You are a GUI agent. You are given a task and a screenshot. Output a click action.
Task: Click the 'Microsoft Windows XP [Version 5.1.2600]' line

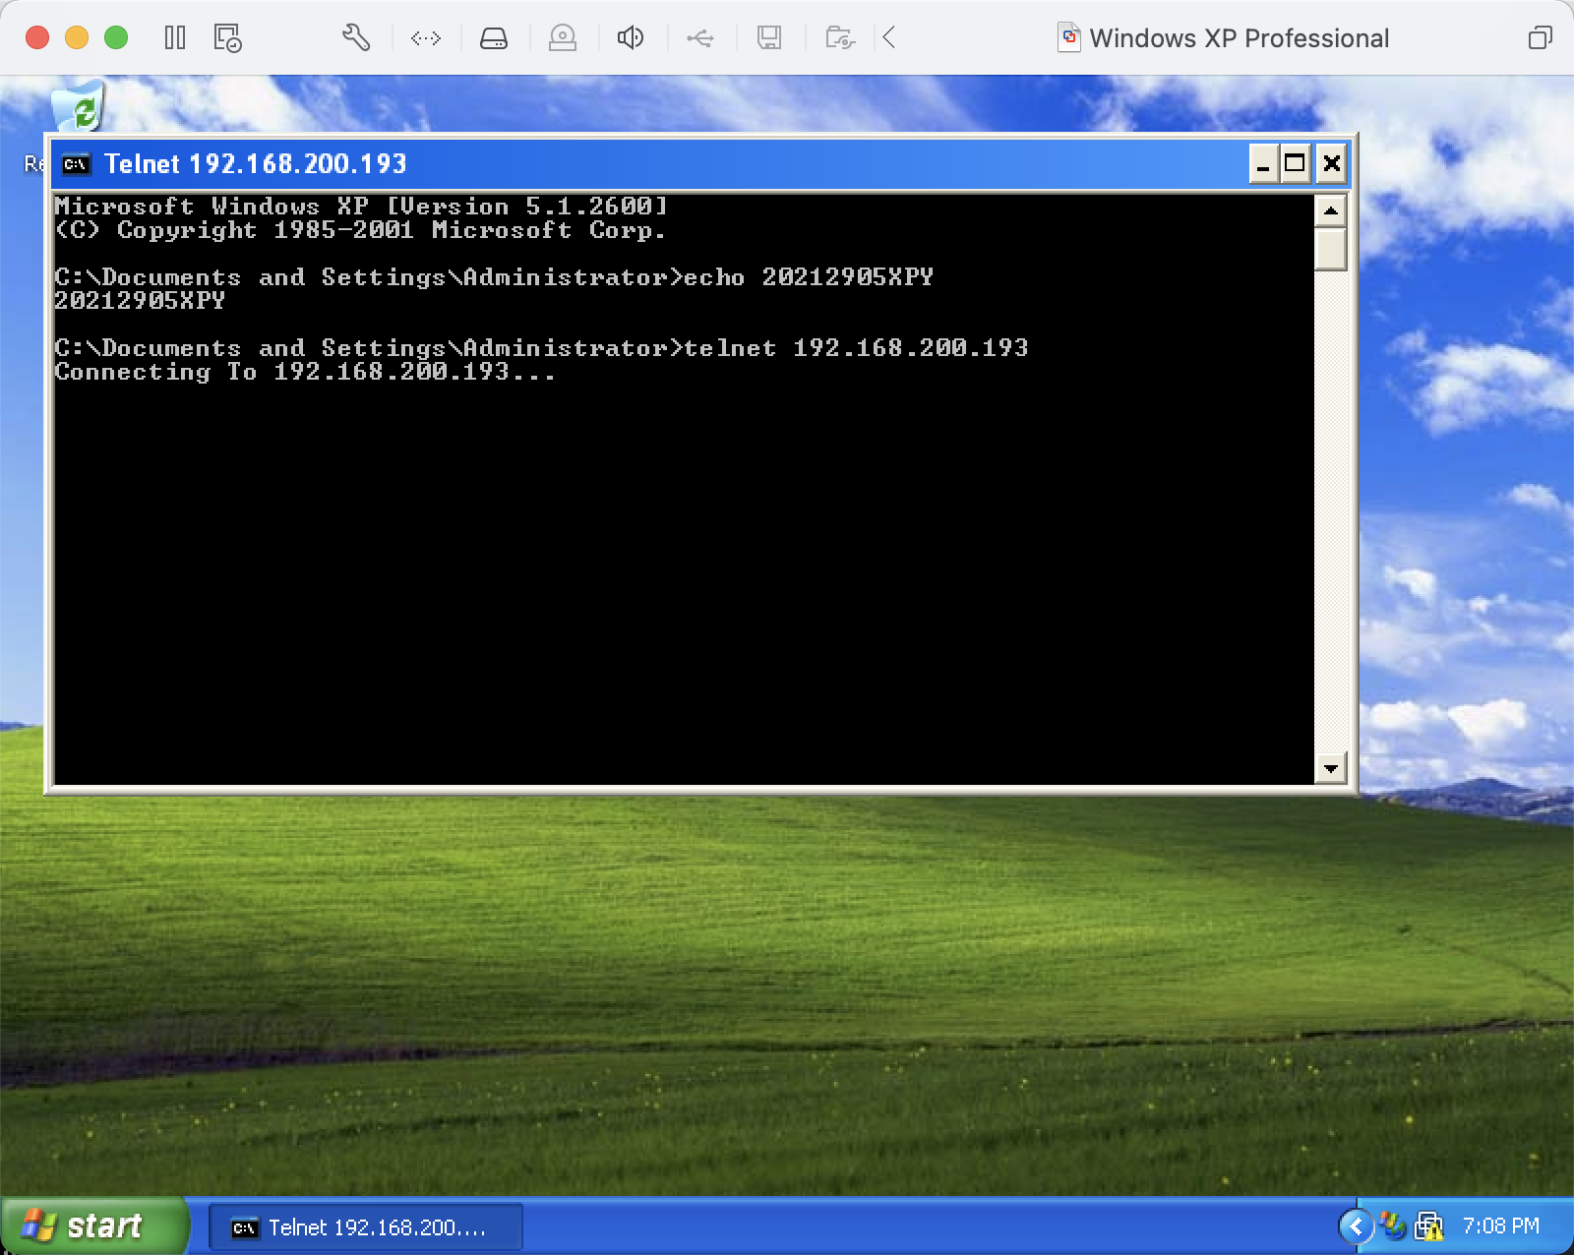point(361,207)
